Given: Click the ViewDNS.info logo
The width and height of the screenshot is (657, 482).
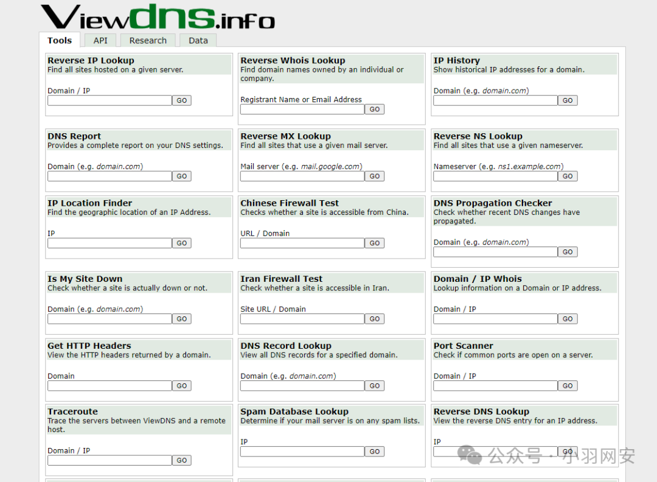Looking at the screenshot, I should [158, 17].
